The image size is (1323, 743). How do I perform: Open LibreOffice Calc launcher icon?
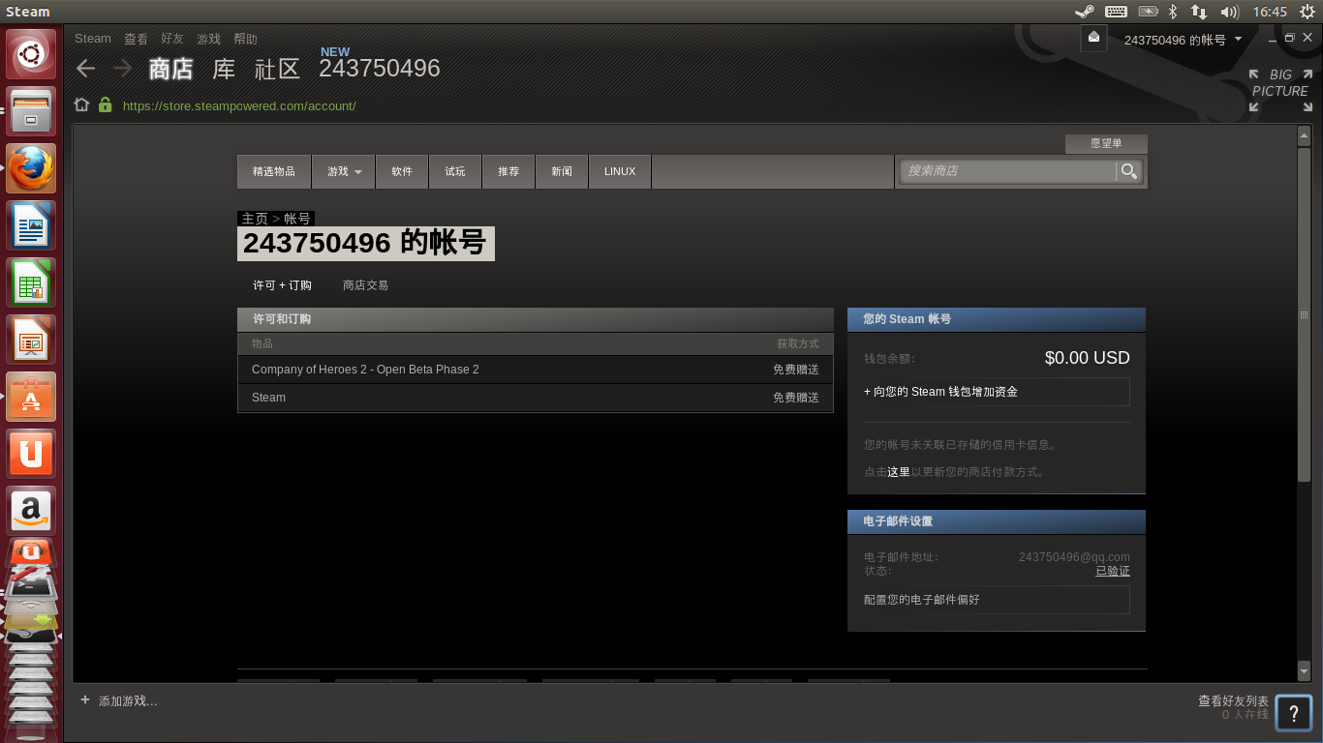(31, 282)
